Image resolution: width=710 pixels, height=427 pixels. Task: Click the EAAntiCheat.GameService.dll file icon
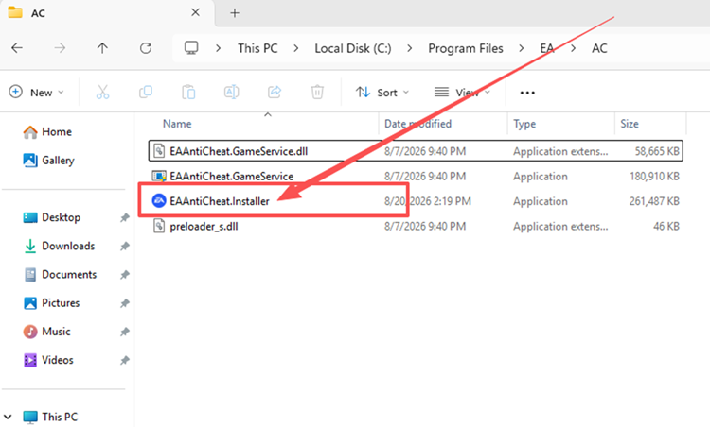coord(159,150)
